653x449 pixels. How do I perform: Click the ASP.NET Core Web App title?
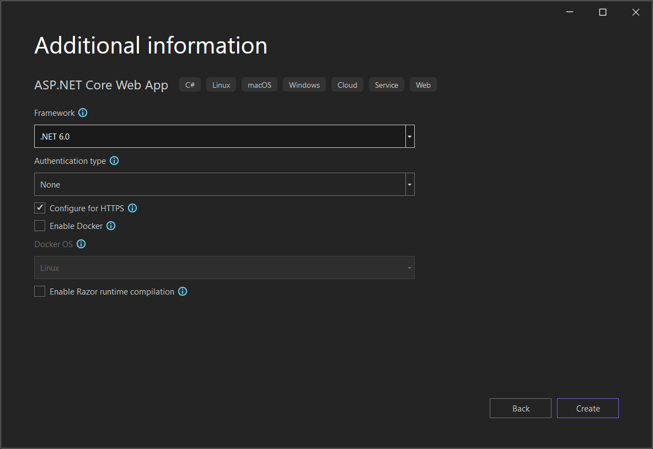101,85
